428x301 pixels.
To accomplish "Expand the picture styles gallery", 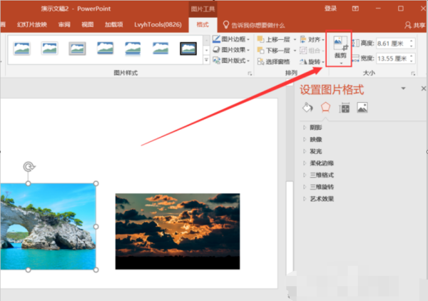I will click(x=206, y=60).
